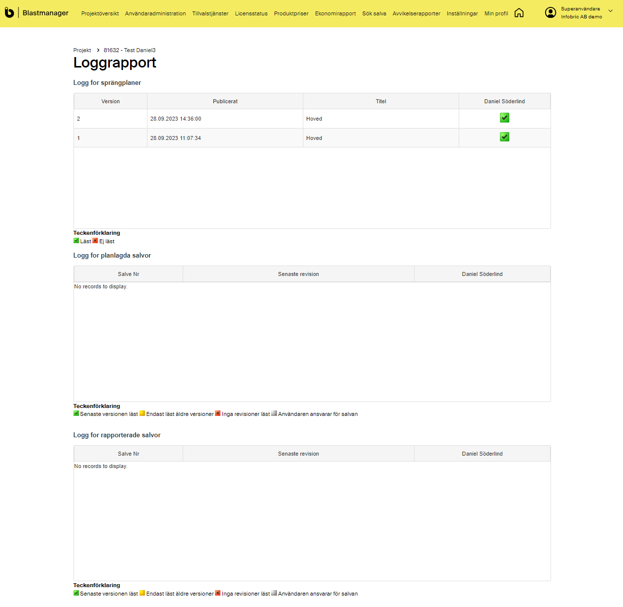623x607 pixels.
Task: Click date 28.09.2023 11:07:34
Action: [176, 138]
